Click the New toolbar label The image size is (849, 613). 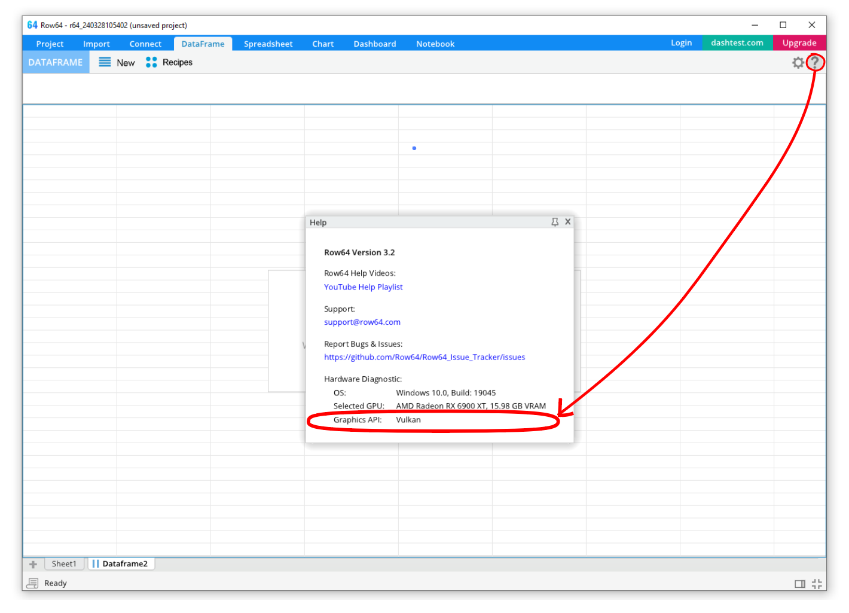click(126, 63)
